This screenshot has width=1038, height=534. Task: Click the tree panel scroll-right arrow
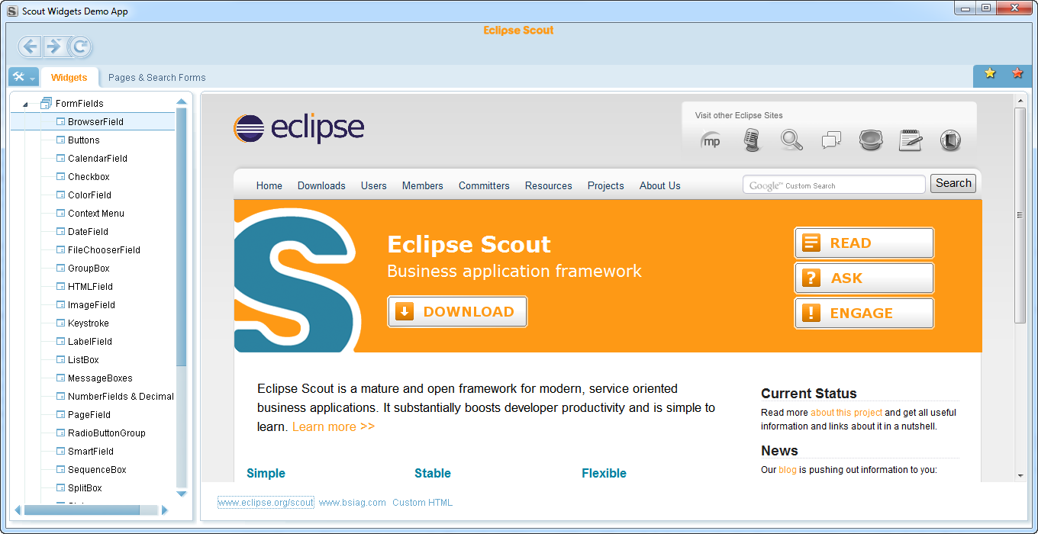pos(165,510)
